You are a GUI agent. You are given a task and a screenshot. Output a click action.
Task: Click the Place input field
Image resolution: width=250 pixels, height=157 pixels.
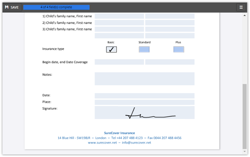[144, 102]
